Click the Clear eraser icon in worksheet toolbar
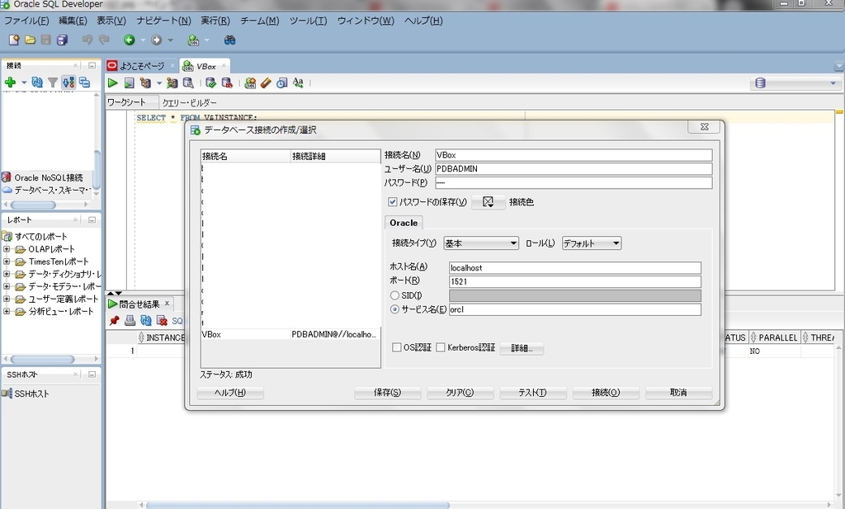The height and width of the screenshot is (509, 845). pos(266,83)
